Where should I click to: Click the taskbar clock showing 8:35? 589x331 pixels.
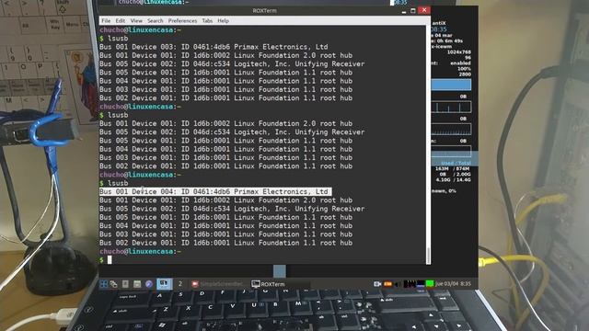point(453,284)
